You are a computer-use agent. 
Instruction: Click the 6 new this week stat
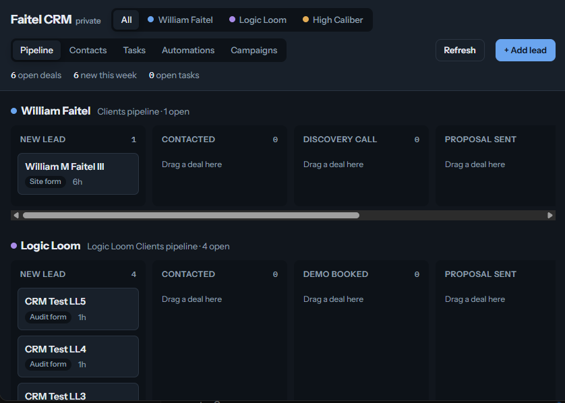pos(105,75)
